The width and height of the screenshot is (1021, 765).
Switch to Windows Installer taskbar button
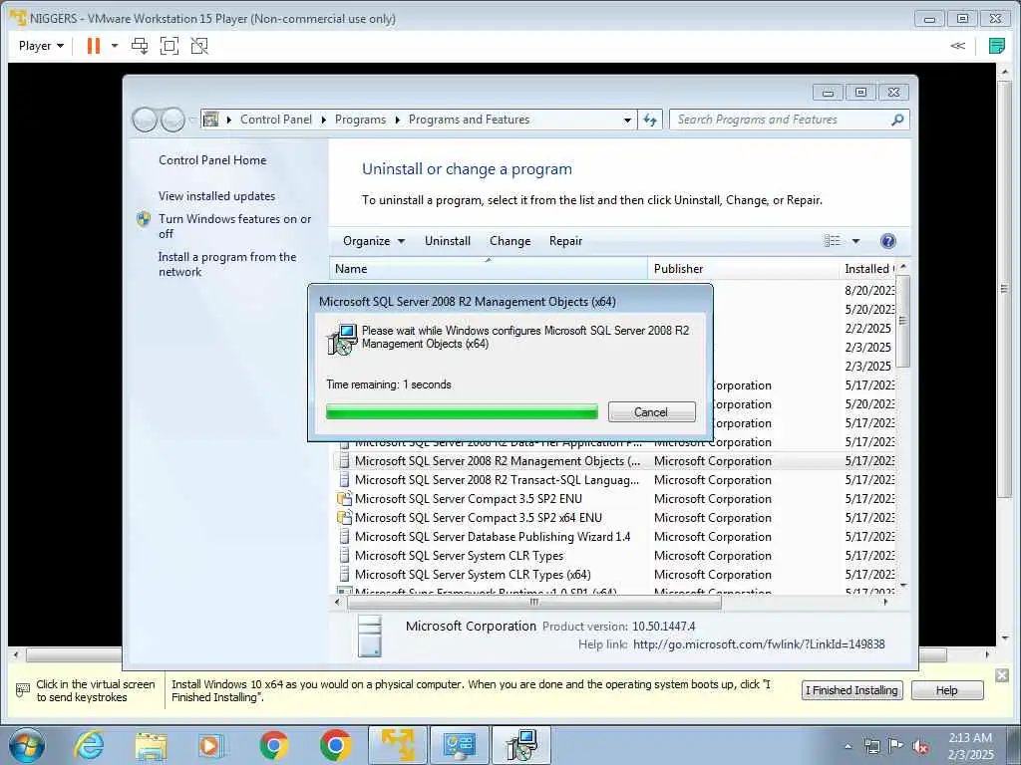point(521,745)
